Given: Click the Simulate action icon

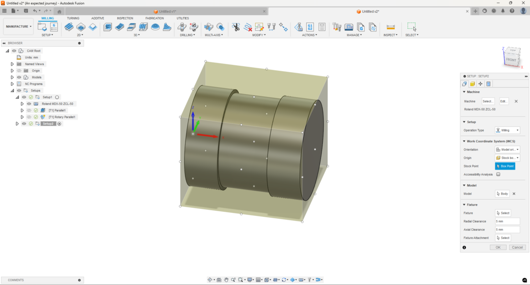Looking at the screenshot, I should [x=298, y=27].
